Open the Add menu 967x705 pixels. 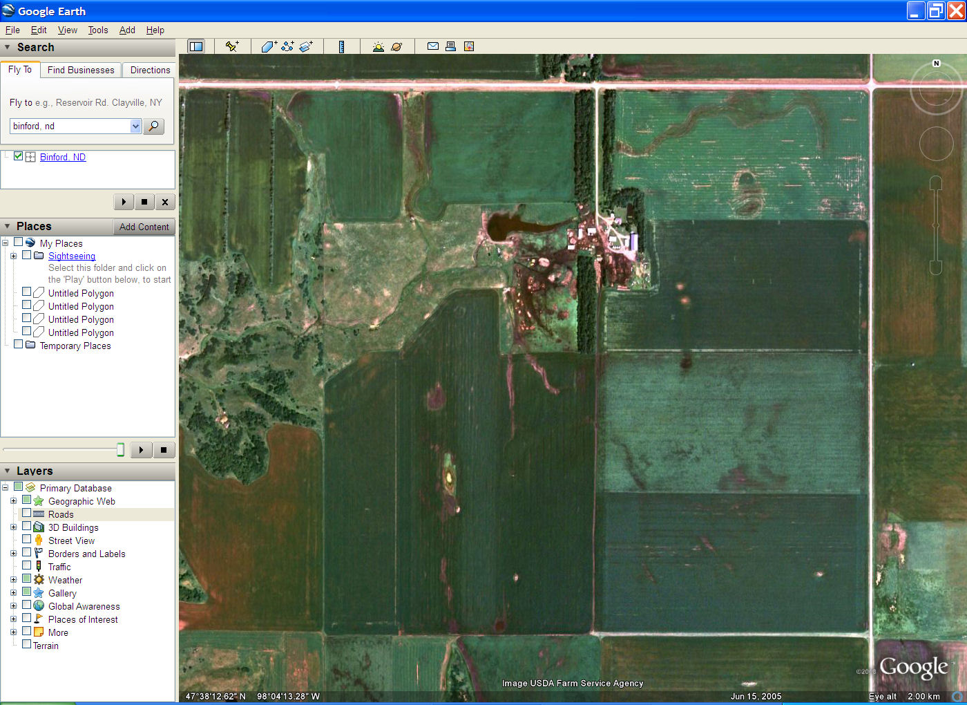point(127,30)
